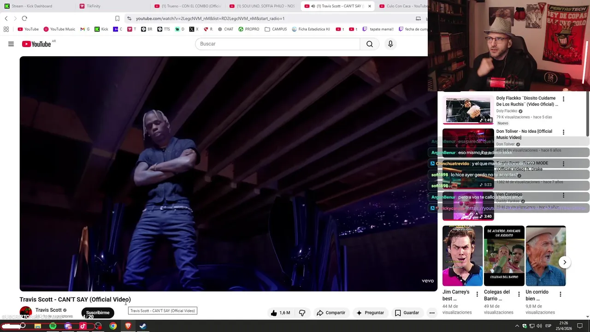Open more actions menu beside Guardar
This screenshot has height=332, width=590.
tap(432, 313)
